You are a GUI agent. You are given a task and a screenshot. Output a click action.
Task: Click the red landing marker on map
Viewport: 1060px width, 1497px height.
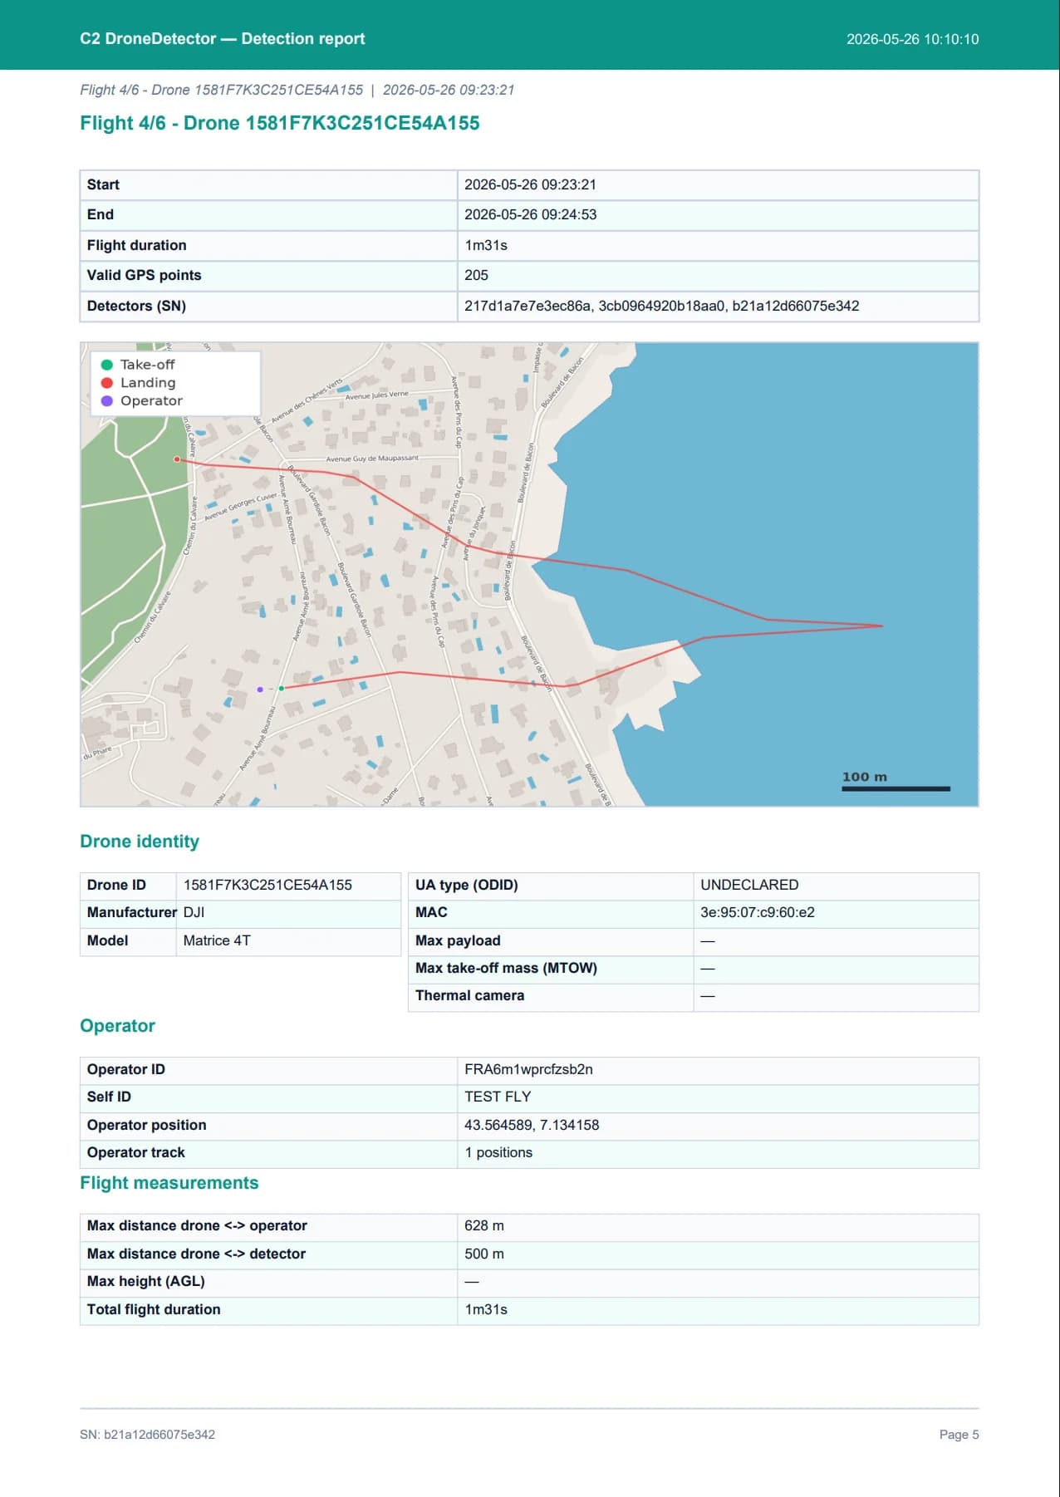(177, 459)
